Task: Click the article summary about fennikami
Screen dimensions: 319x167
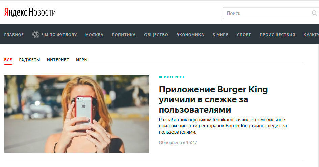Action: (223, 126)
